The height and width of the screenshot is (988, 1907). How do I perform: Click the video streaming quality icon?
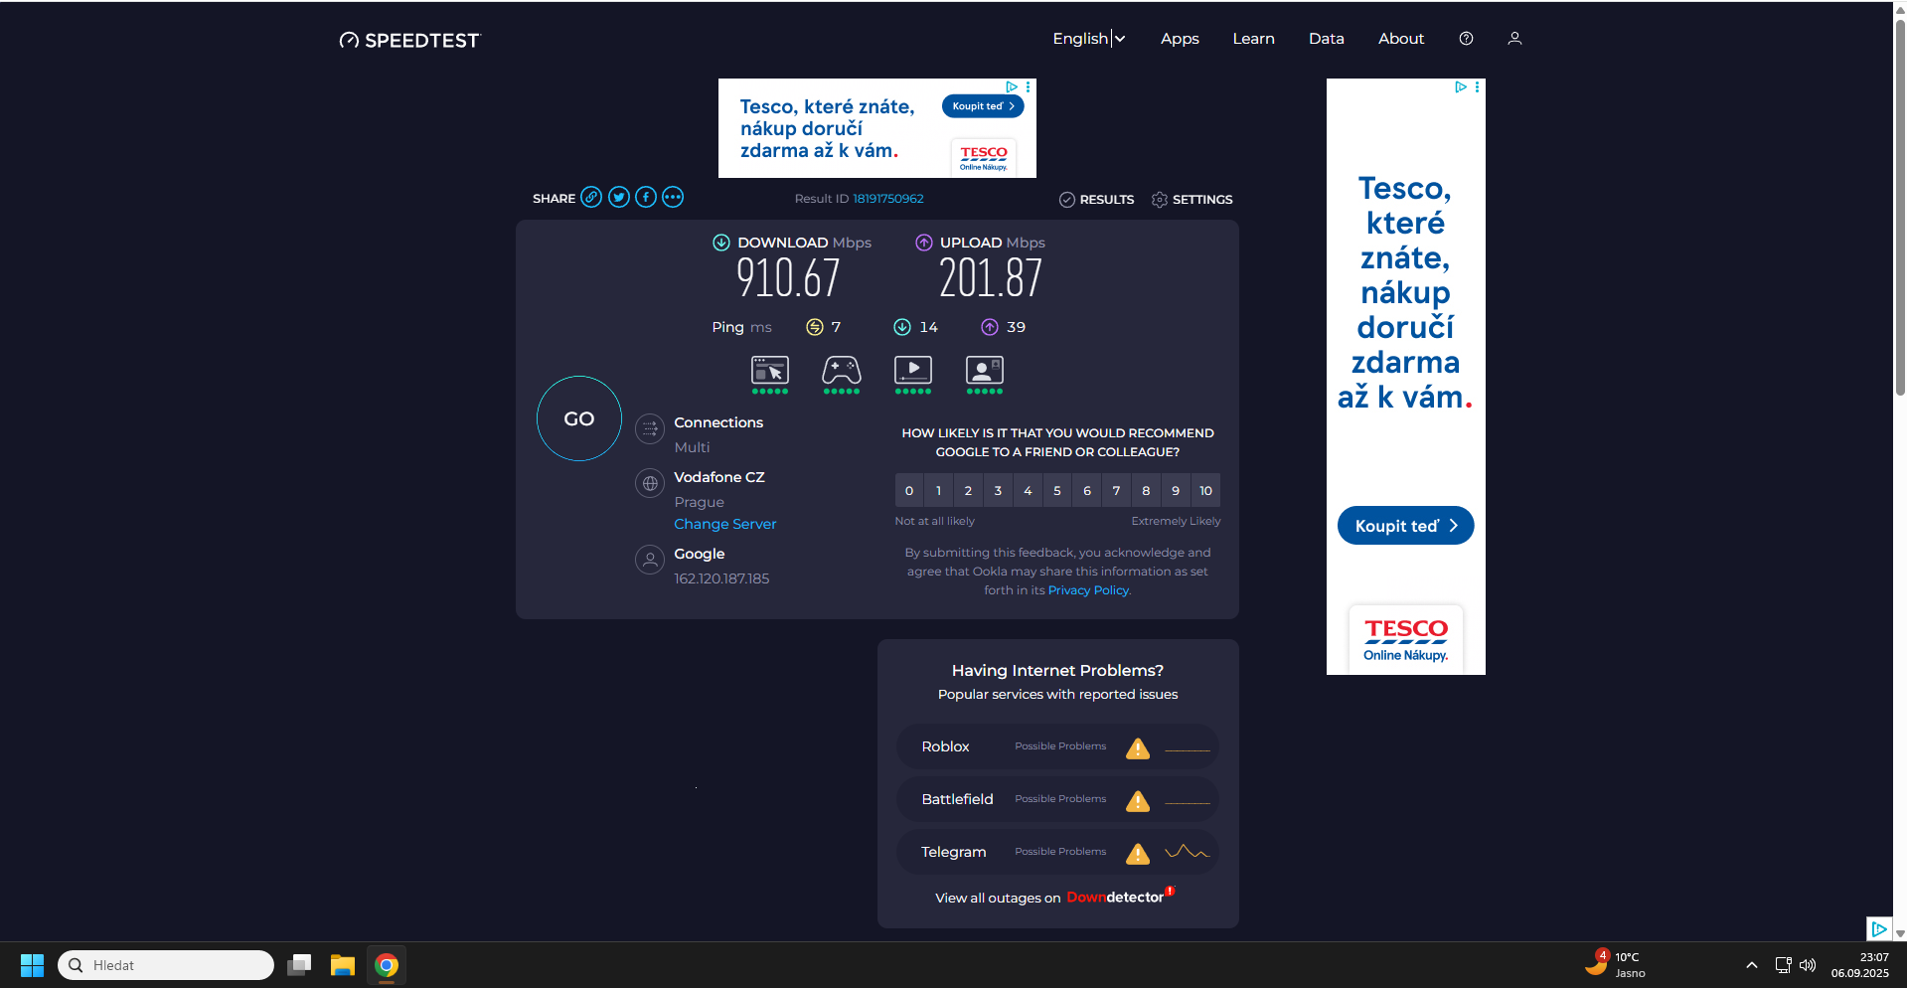[x=913, y=371]
